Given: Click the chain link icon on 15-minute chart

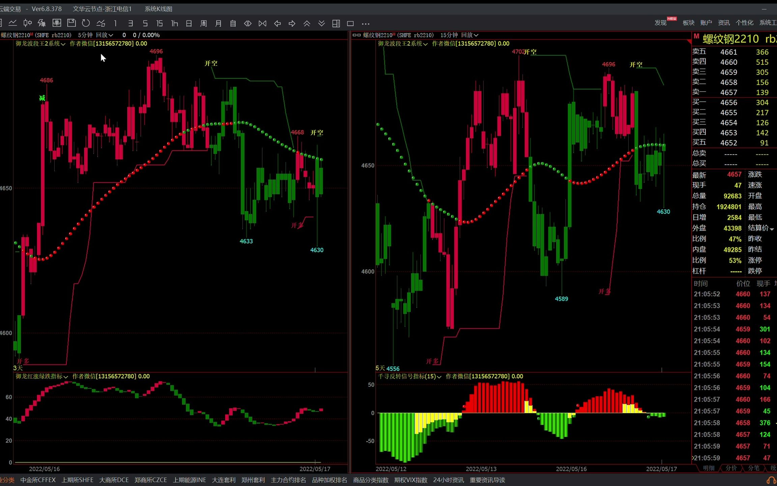Looking at the screenshot, I should click(356, 35).
